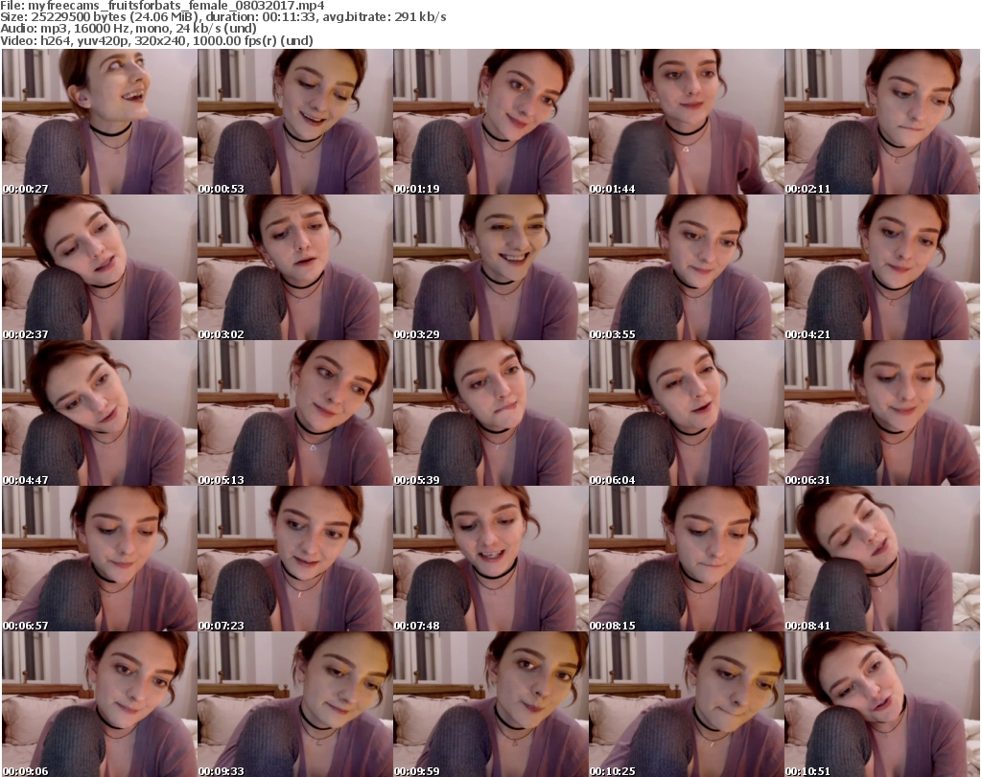Open the frame timestamped 00:03:29
The width and height of the screenshot is (982, 777).
(x=490, y=267)
